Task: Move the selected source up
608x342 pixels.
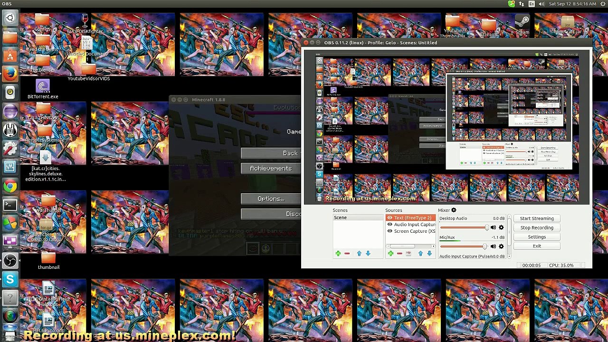Action: (x=420, y=254)
